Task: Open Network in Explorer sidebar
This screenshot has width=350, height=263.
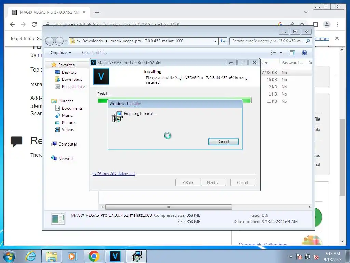Action: coord(66,158)
